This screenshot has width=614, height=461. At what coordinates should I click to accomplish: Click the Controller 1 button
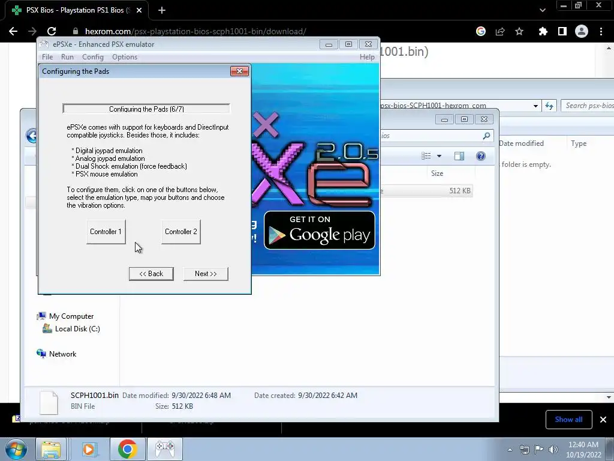tap(106, 232)
